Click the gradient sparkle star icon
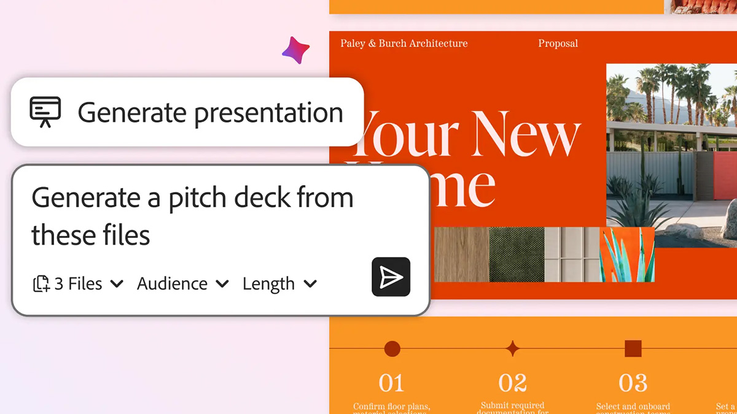Viewport: 737px width, 414px height. tap(295, 50)
